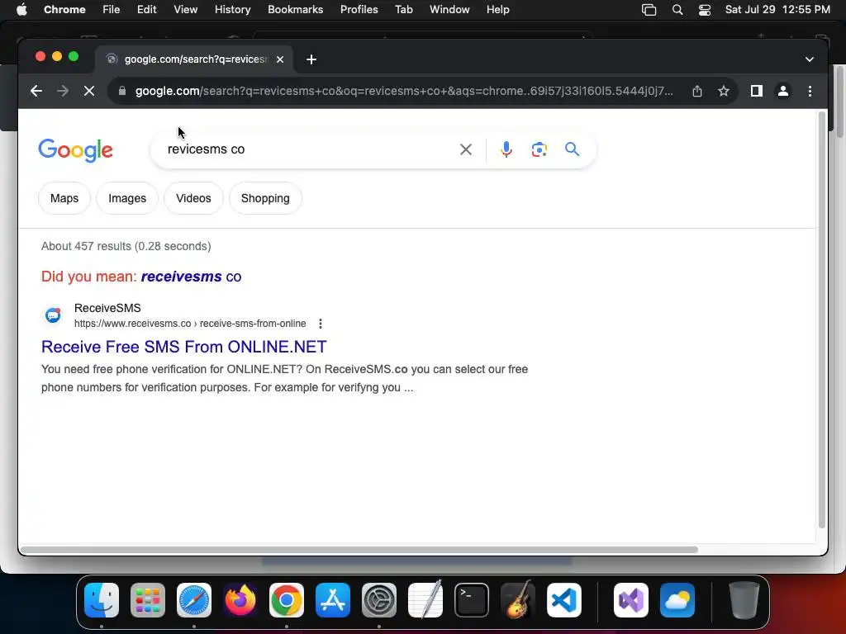This screenshot has width=846, height=634.
Task: Open TextEdit from the Dock
Action: pyautogui.click(x=425, y=600)
